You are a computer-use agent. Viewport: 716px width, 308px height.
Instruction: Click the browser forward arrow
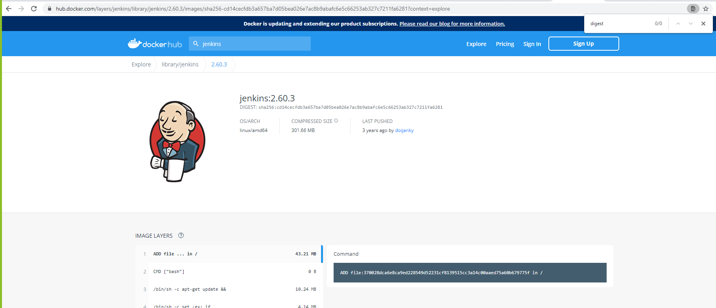coord(21,9)
